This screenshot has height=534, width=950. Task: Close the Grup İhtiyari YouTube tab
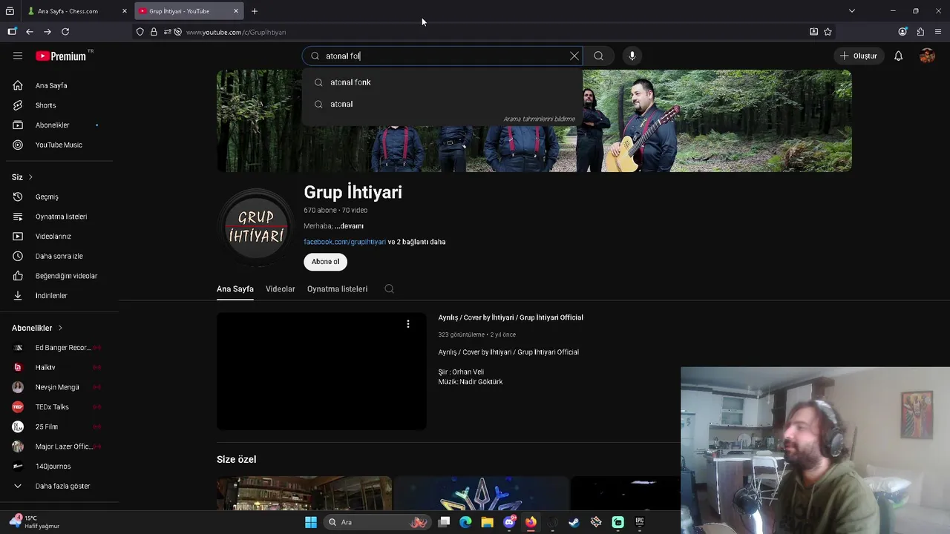click(236, 11)
